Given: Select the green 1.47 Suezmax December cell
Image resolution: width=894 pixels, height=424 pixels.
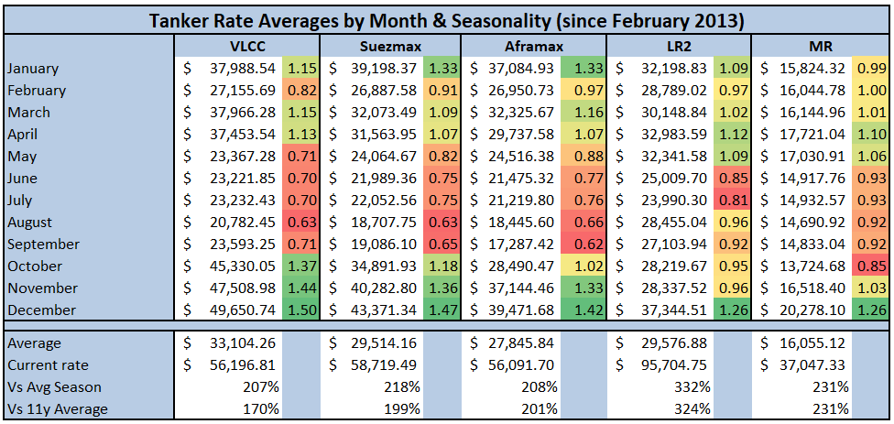Looking at the screenshot, I should (x=443, y=310).
